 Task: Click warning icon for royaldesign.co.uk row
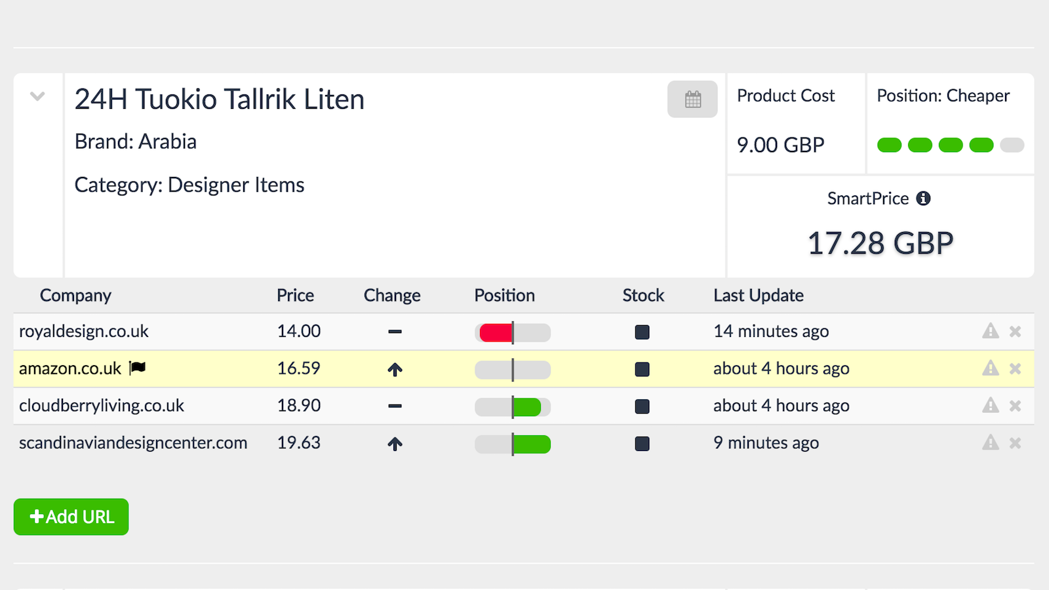(990, 332)
